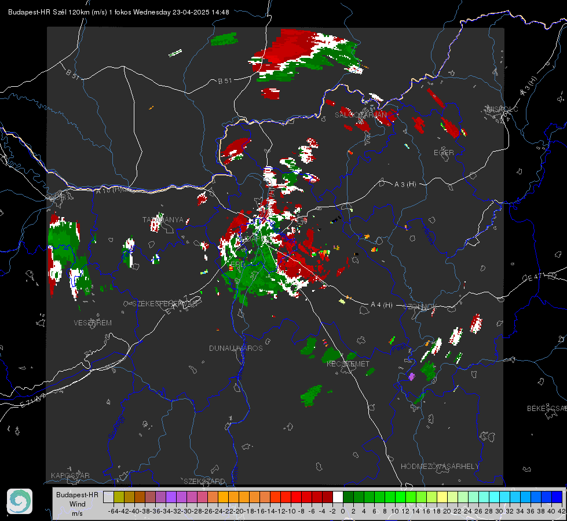Click the 'm/s' unit label in legend
The height and width of the screenshot is (521, 567).
[x=78, y=513]
